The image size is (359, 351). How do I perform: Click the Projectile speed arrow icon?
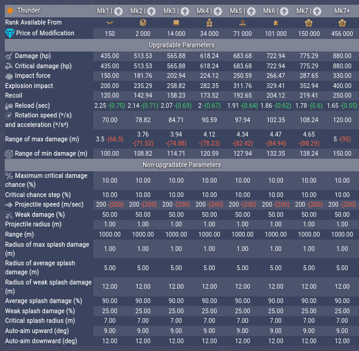[9, 205]
